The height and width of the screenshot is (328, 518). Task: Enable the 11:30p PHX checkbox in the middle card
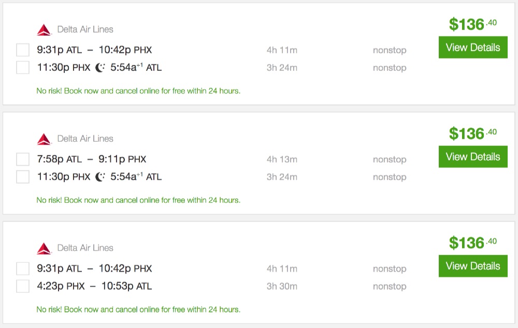point(23,176)
